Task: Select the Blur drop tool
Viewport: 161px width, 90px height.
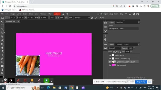Action: click(x=2, y=47)
